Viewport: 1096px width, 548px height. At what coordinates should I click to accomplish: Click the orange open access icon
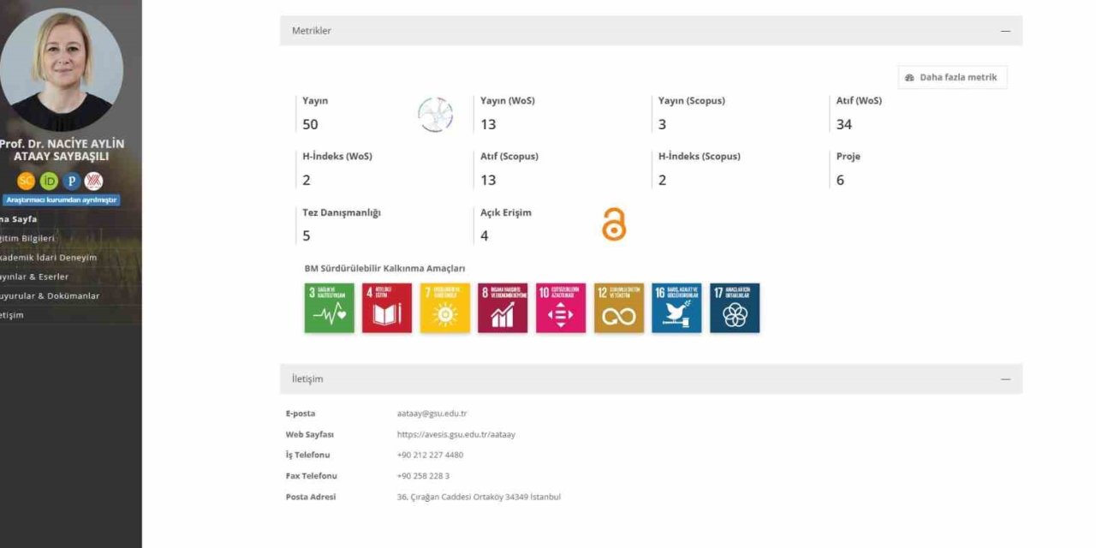[614, 224]
